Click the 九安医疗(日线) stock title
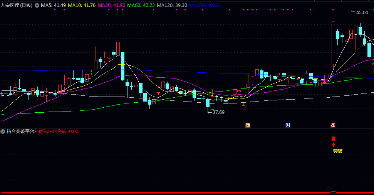374x195 pixels. pos(17,5)
